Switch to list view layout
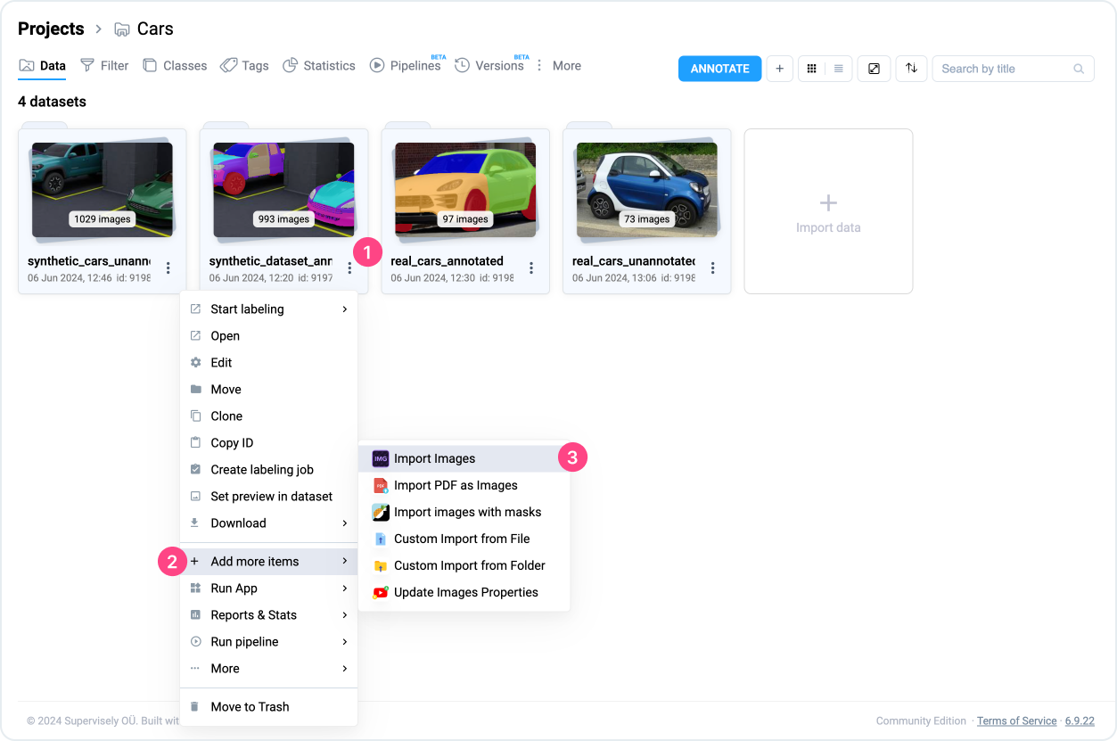 point(839,69)
